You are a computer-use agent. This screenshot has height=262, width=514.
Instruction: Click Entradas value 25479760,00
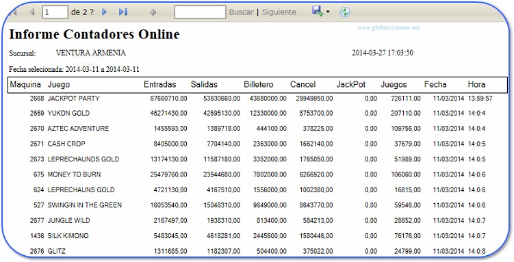click(x=168, y=174)
